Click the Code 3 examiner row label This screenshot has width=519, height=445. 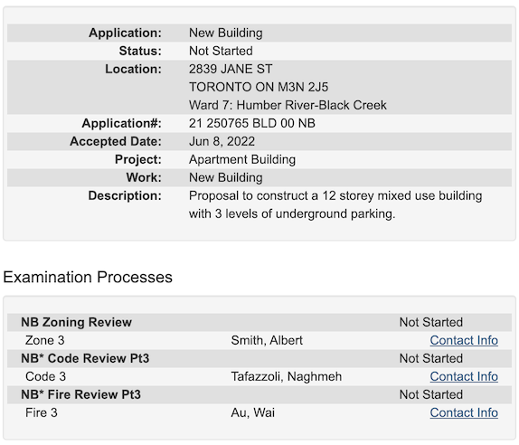[46, 376]
